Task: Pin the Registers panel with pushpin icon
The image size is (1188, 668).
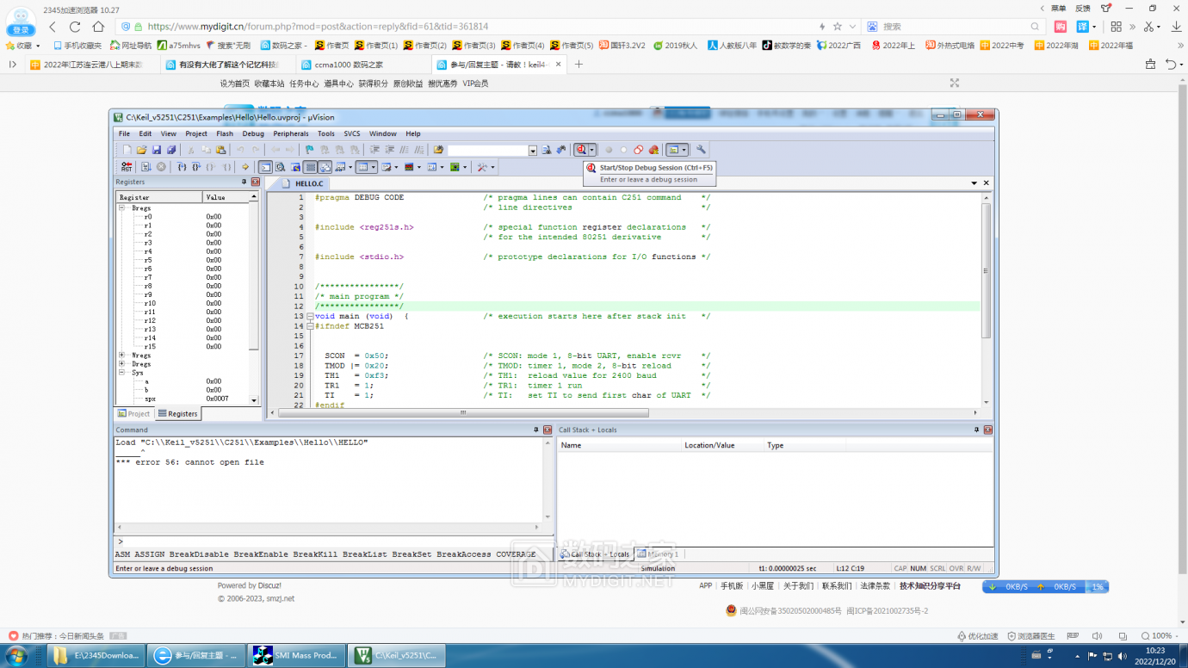Action: pyautogui.click(x=244, y=182)
